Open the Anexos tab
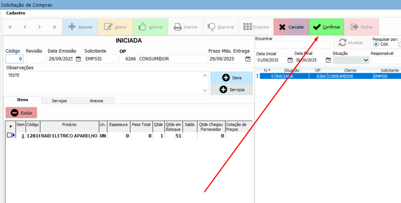This screenshot has height=203, width=401. click(x=96, y=101)
